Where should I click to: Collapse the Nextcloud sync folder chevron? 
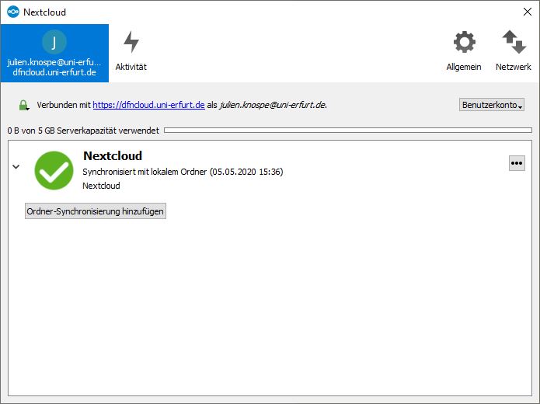(16, 166)
